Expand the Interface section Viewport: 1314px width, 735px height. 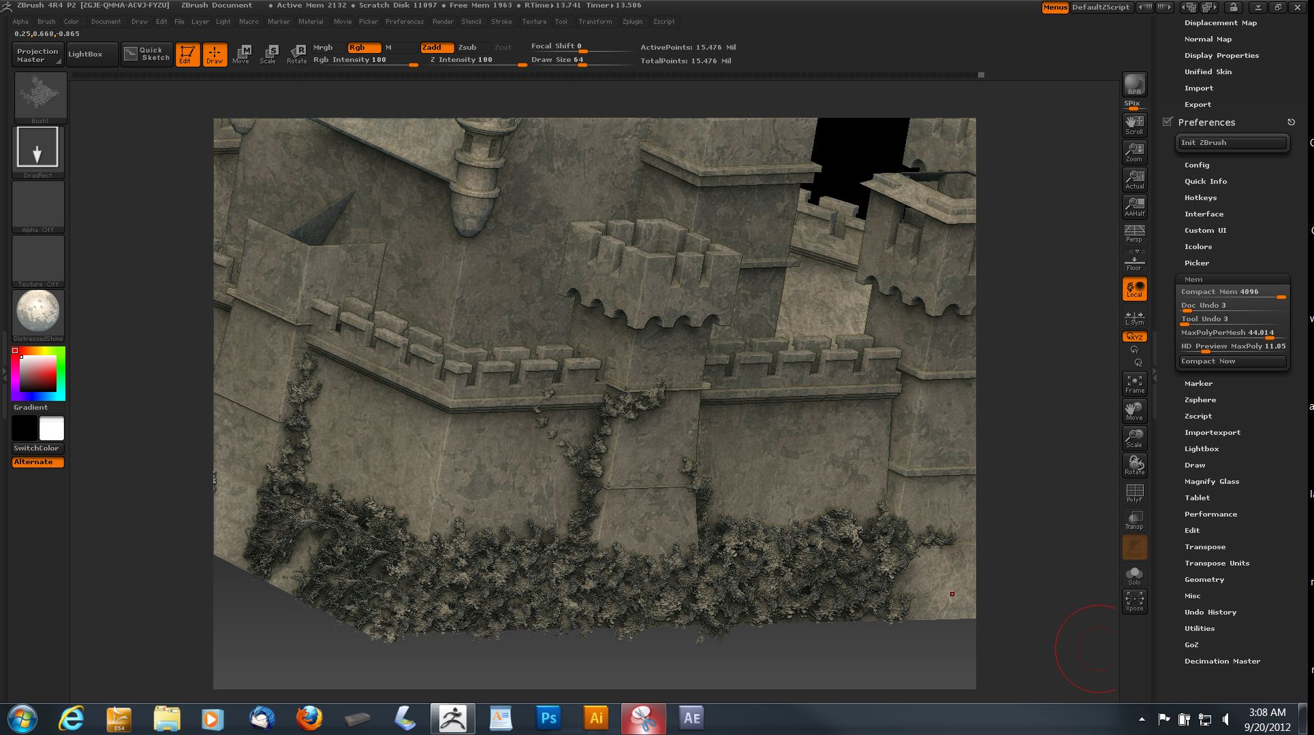pos(1204,214)
